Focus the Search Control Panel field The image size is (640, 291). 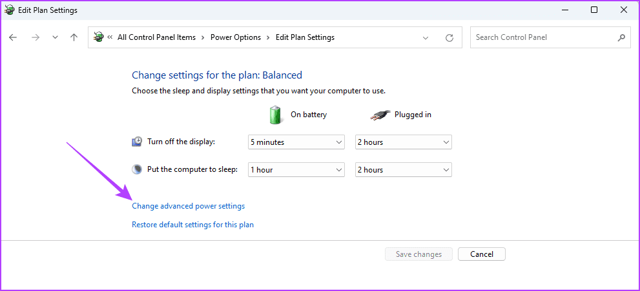tap(542, 37)
